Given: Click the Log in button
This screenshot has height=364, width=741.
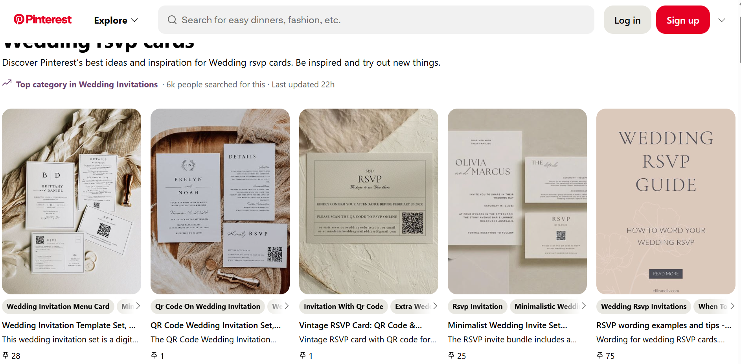Looking at the screenshot, I should pyautogui.click(x=627, y=20).
